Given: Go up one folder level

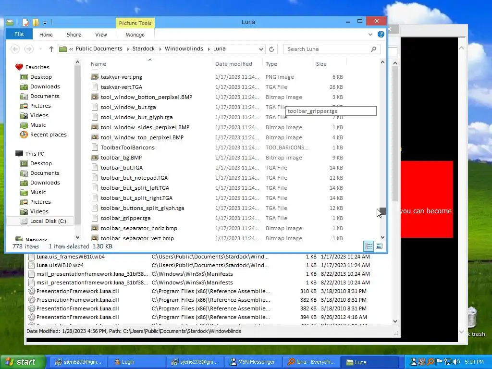Looking at the screenshot, I should [x=51, y=49].
